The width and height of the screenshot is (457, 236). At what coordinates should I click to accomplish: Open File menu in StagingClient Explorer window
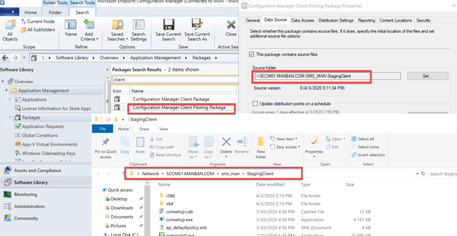pos(102,129)
